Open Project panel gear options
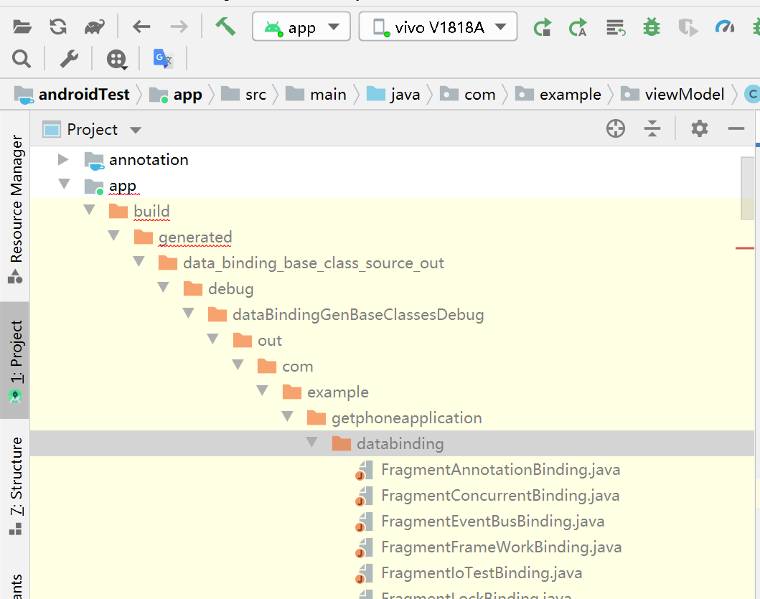 700,129
